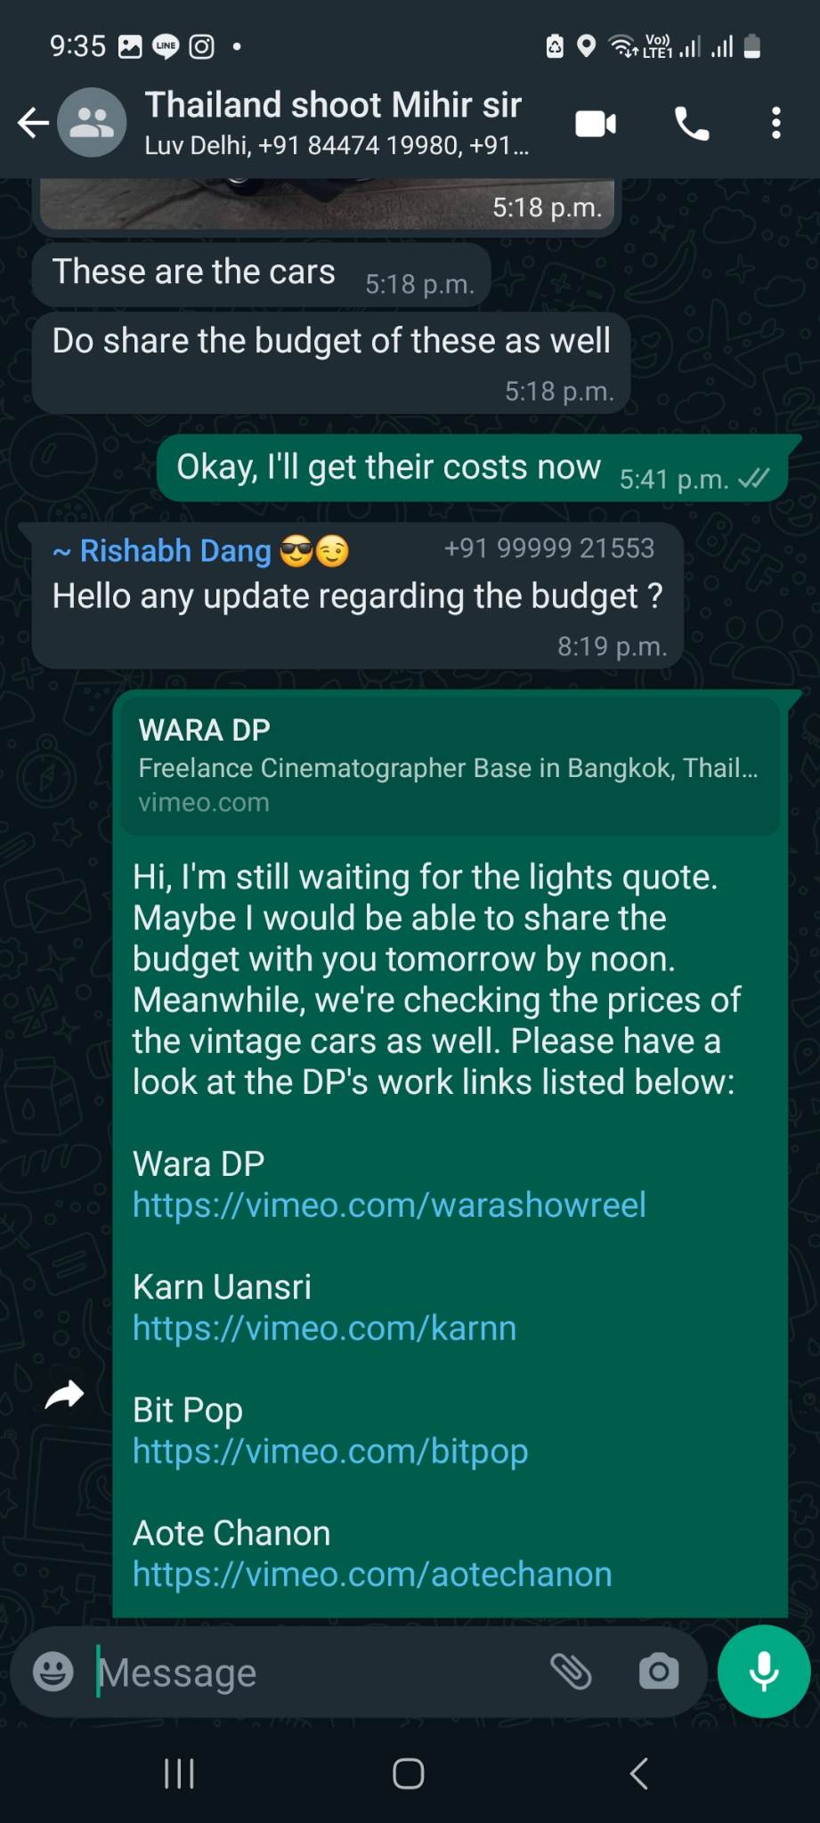Open the vimeo.com/karnn link

pos(324,1327)
